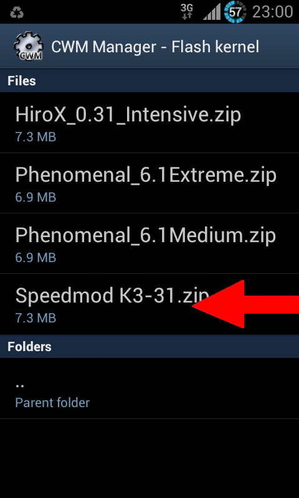Viewport: 299px width, 498px height.
Task: Select Phenomenal_6.1Extreme.zip file
Action: click(x=149, y=183)
